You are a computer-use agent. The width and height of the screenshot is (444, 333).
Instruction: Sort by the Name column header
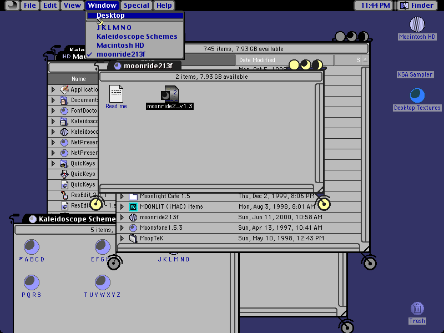(73, 79)
